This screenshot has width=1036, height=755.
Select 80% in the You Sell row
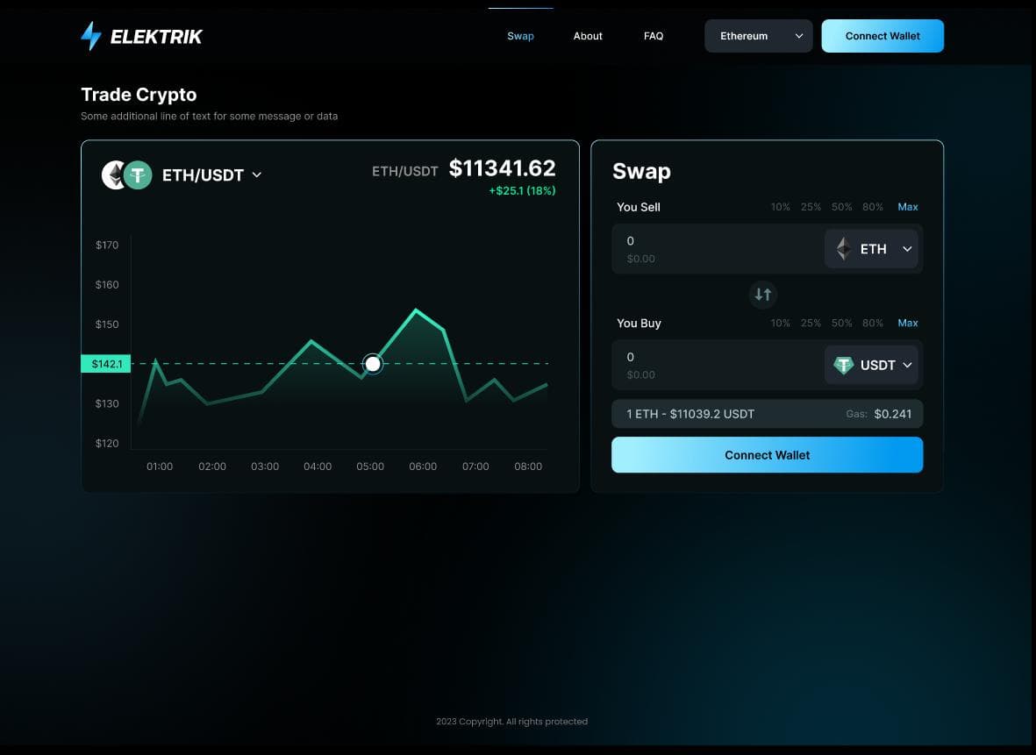(x=873, y=207)
